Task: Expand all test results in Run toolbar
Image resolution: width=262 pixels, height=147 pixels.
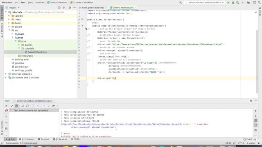Action: click(33, 106)
